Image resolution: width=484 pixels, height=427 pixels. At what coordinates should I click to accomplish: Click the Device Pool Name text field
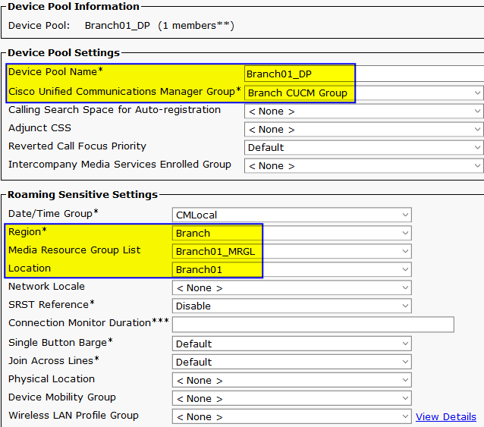click(364, 74)
